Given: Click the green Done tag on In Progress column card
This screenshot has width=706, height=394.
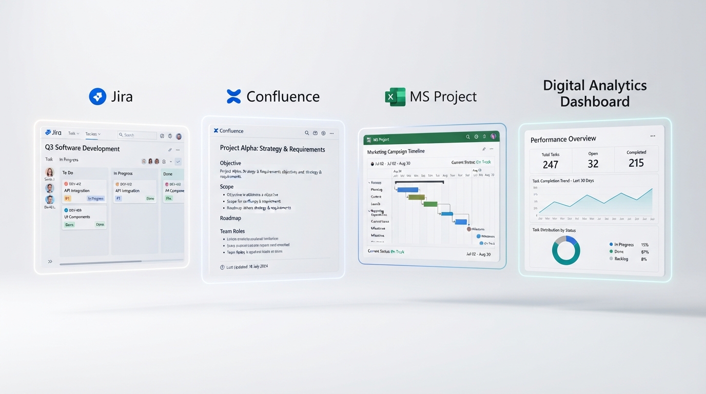Looking at the screenshot, I should pyautogui.click(x=150, y=199).
